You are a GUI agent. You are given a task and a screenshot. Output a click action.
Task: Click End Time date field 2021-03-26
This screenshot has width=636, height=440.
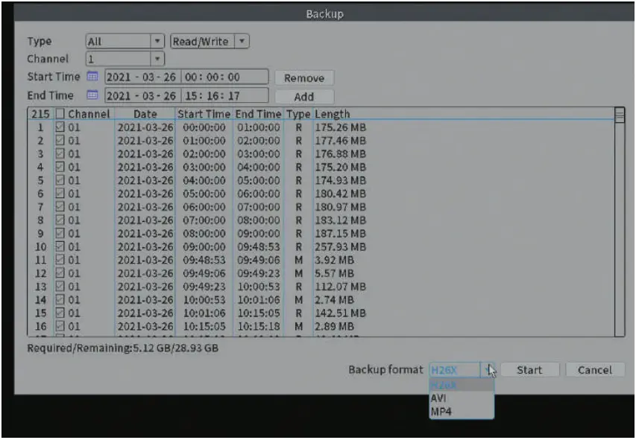(x=142, y=95)
